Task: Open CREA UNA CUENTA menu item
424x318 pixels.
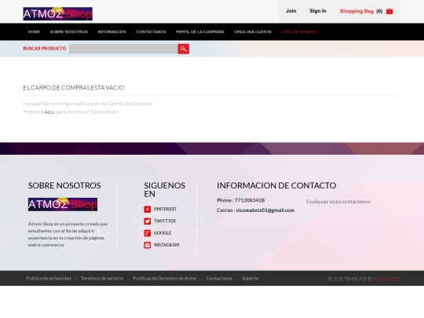Action: [x=253, y=31]
